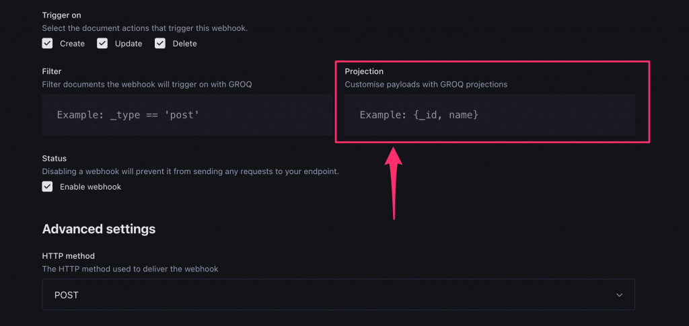Click the "Customise payloads with GROQ projections" description
Screen dimensions: 689x326
[x=426, y=85]
